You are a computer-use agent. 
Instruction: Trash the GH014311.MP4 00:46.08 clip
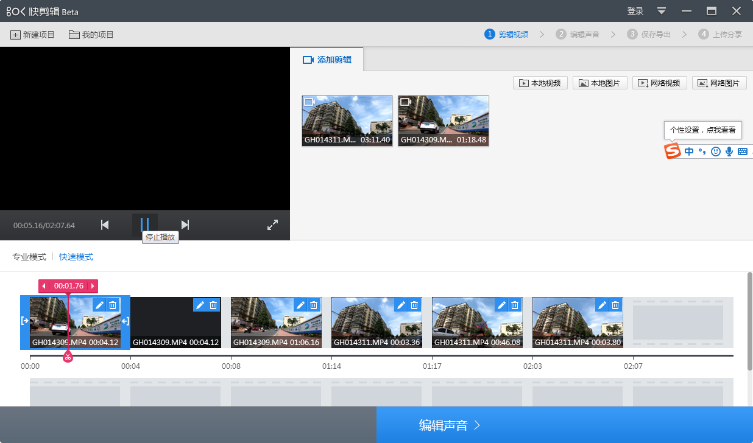click(515, 305)
